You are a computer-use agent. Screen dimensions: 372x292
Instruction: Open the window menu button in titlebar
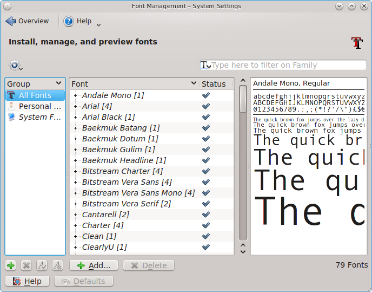[x=8, y=6]
